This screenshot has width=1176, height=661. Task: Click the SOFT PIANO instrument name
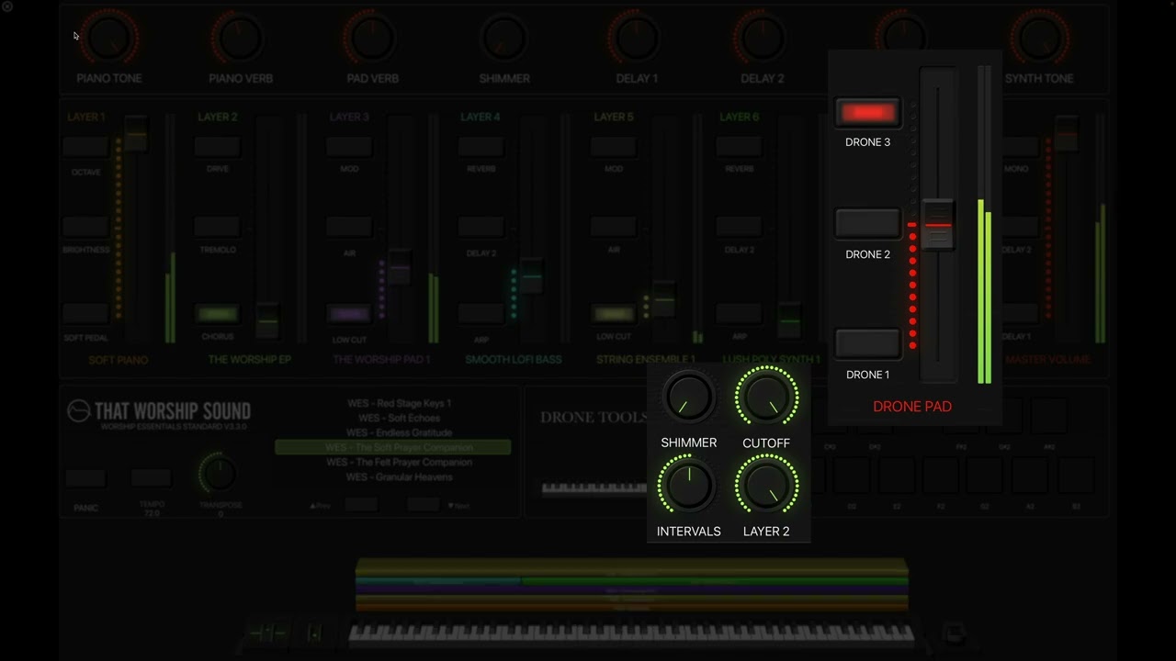pyautogui.click(x=119, y=360)
